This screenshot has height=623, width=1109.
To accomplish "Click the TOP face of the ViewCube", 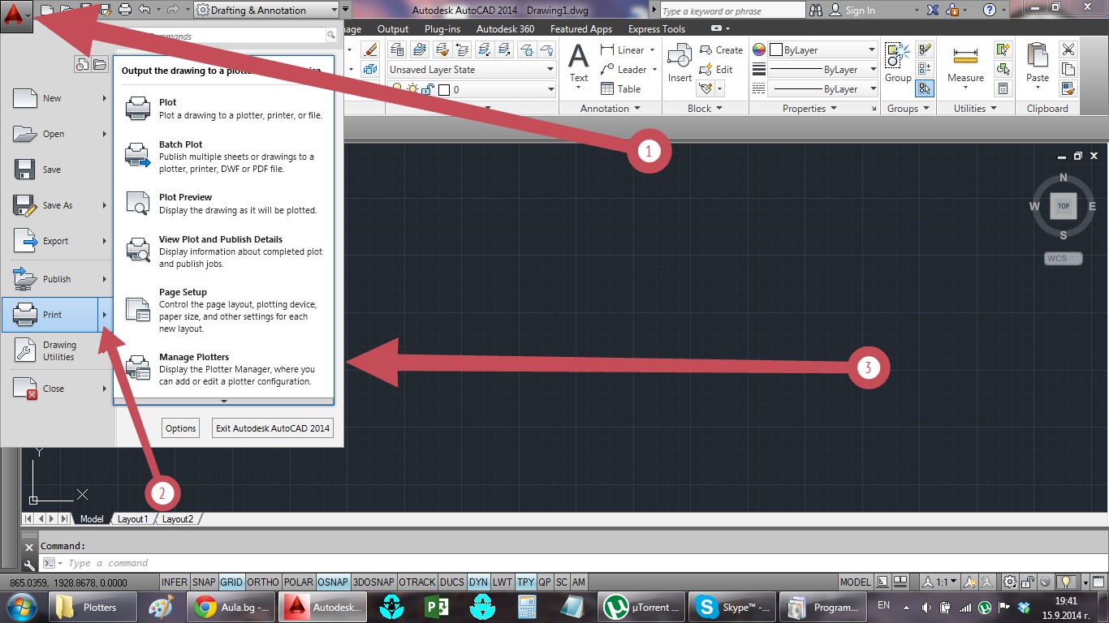I will pyautogui.click(x=1063, y=206).
